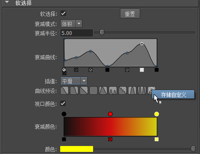This screenshot has height=154, width=200.
Task: Open the 插值 dropdown showing 平滑
Action: click(x=74, y=81)
